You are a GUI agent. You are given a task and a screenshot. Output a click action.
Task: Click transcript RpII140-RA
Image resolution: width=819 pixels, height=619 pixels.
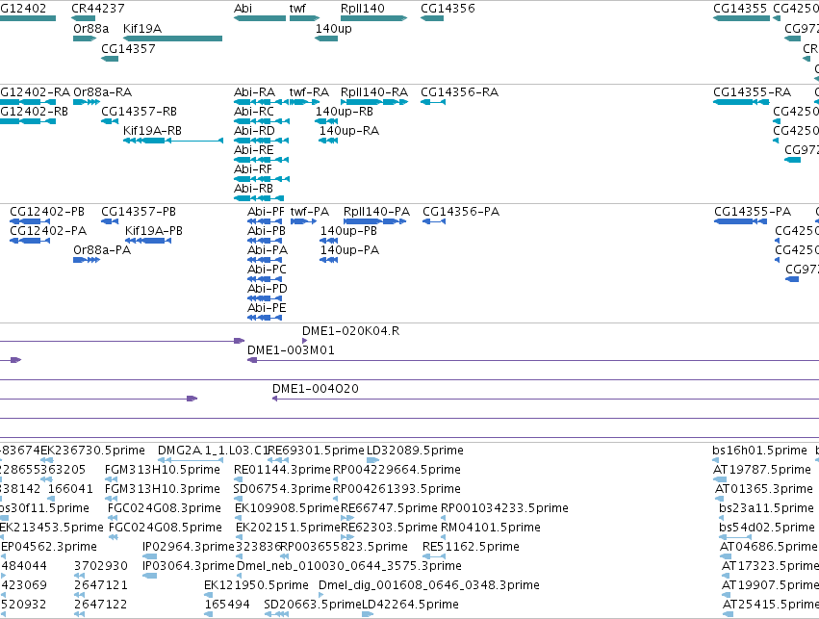tap(374, 92)
